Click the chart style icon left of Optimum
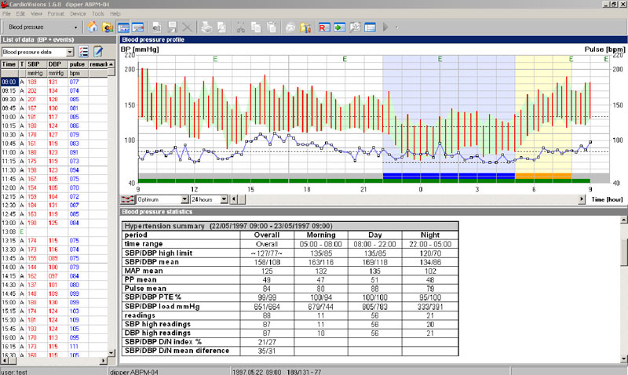The width and height of the screenshot is (628, 375). [x=127, y=199]
